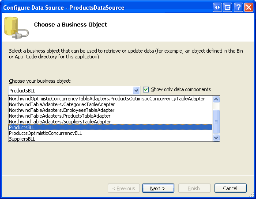Click the list scrollbar down arrow
Viewport: 256px width, 199px height.
point(216,138)
